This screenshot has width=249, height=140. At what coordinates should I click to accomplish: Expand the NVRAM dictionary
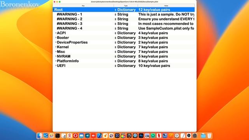pyautogui.click(x=56, y=56)
